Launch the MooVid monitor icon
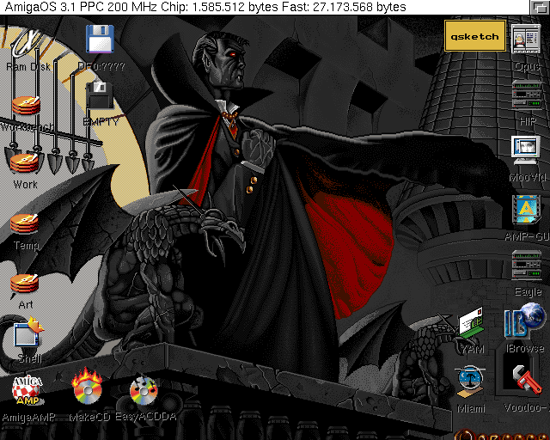The image size is (550, 440). point(525,150)
